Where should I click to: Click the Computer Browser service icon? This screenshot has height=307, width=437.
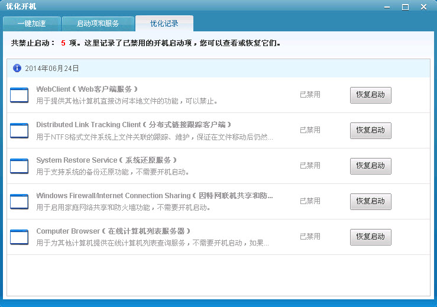point(19,237)
